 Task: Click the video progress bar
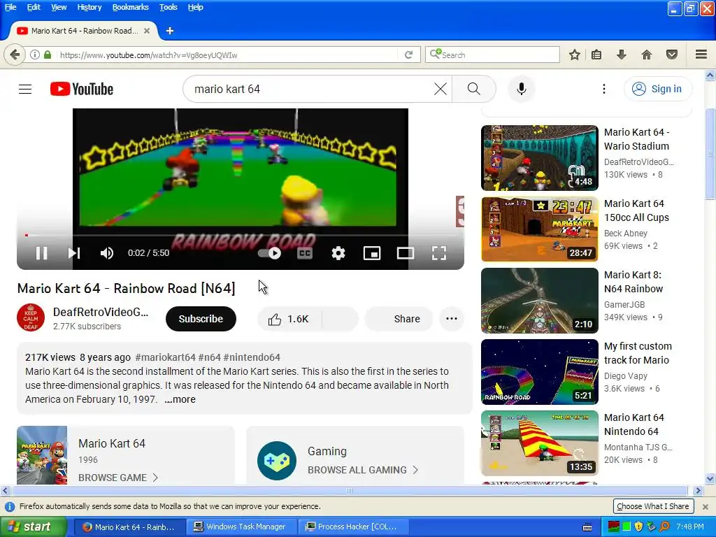(241, 235)
